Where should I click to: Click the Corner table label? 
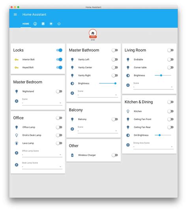(x=140, y=68)
